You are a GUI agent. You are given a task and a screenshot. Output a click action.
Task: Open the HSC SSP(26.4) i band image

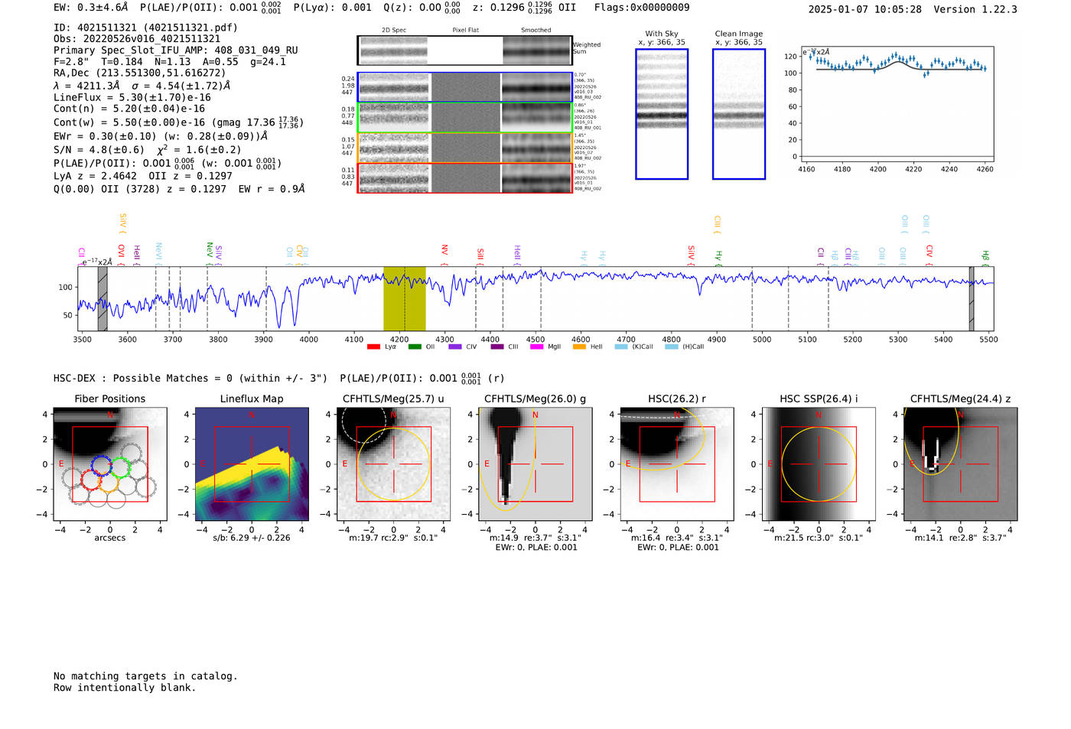(819, 464)
